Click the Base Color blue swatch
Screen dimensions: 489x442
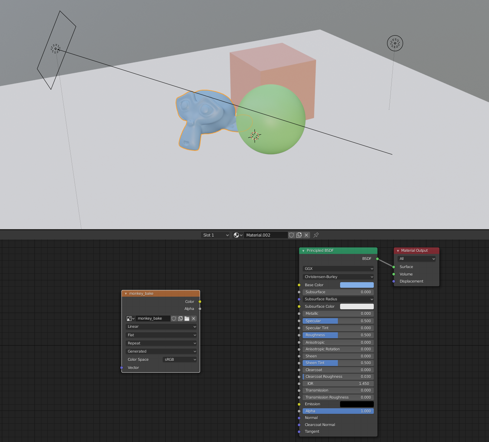pyautogui.click(x=357, y=285)
